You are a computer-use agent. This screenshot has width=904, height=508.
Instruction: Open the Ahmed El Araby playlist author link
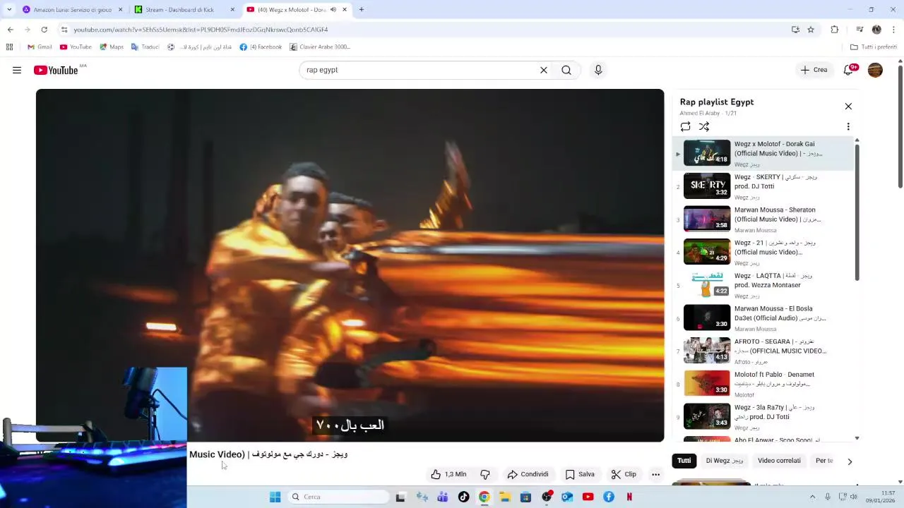point(700,113)
